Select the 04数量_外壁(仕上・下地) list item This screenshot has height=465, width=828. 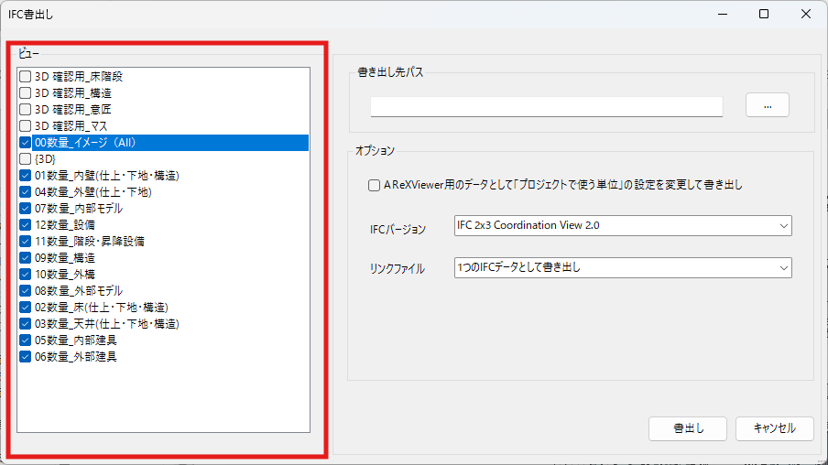coord(93,192)
